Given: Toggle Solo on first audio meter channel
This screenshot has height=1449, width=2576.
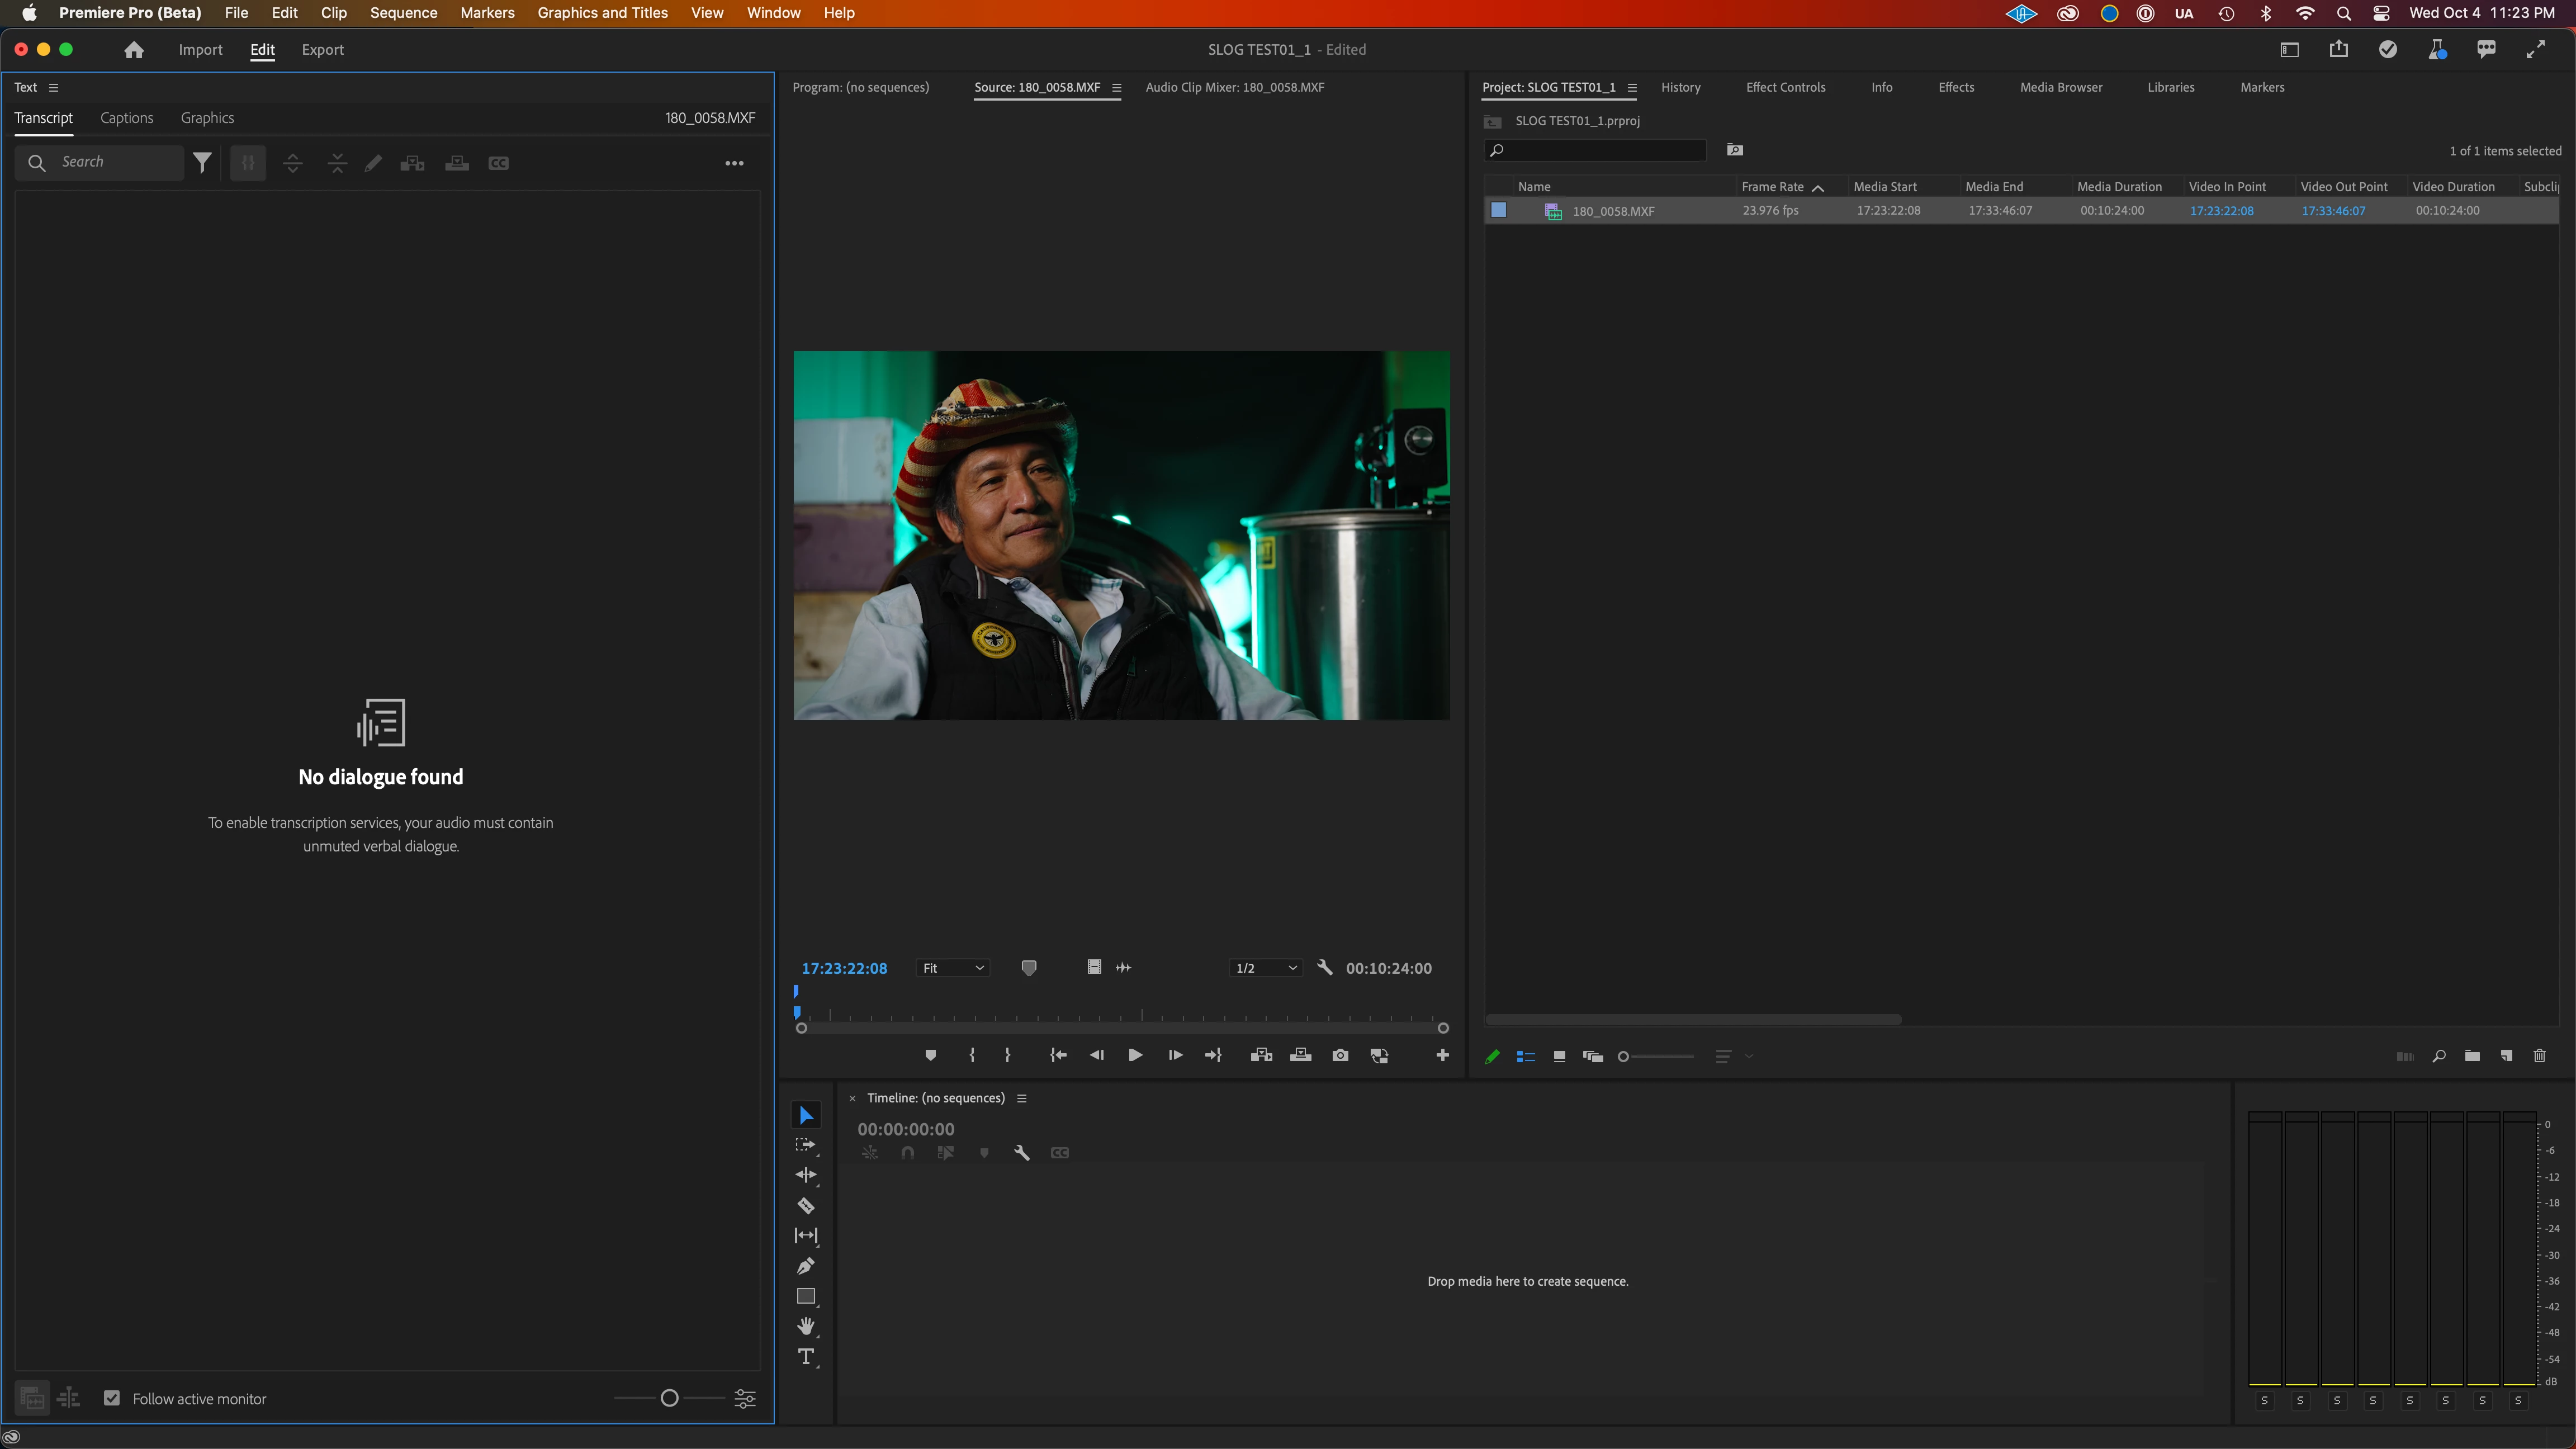Looking at the screenshot, I should pyautogui.click(x=2264, y=1401).
